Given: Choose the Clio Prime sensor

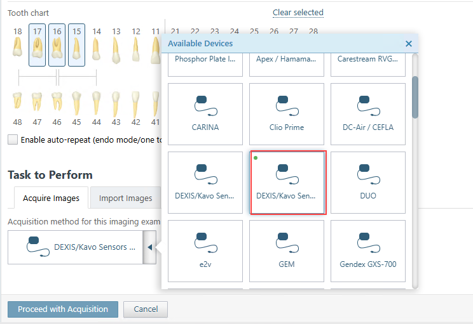Looking at the screenshot, I should click(287, 114).
